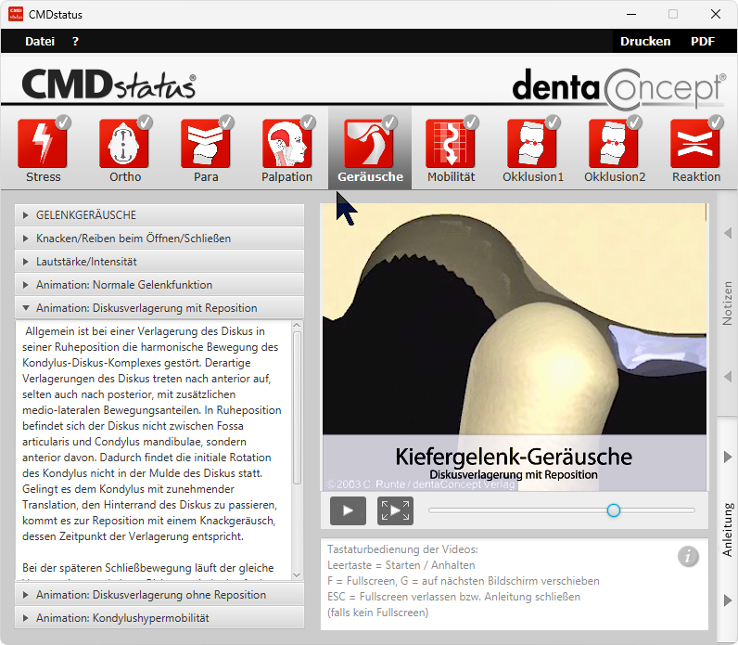
Task: Open the Reaktion section icon
Action: [695, 144]
